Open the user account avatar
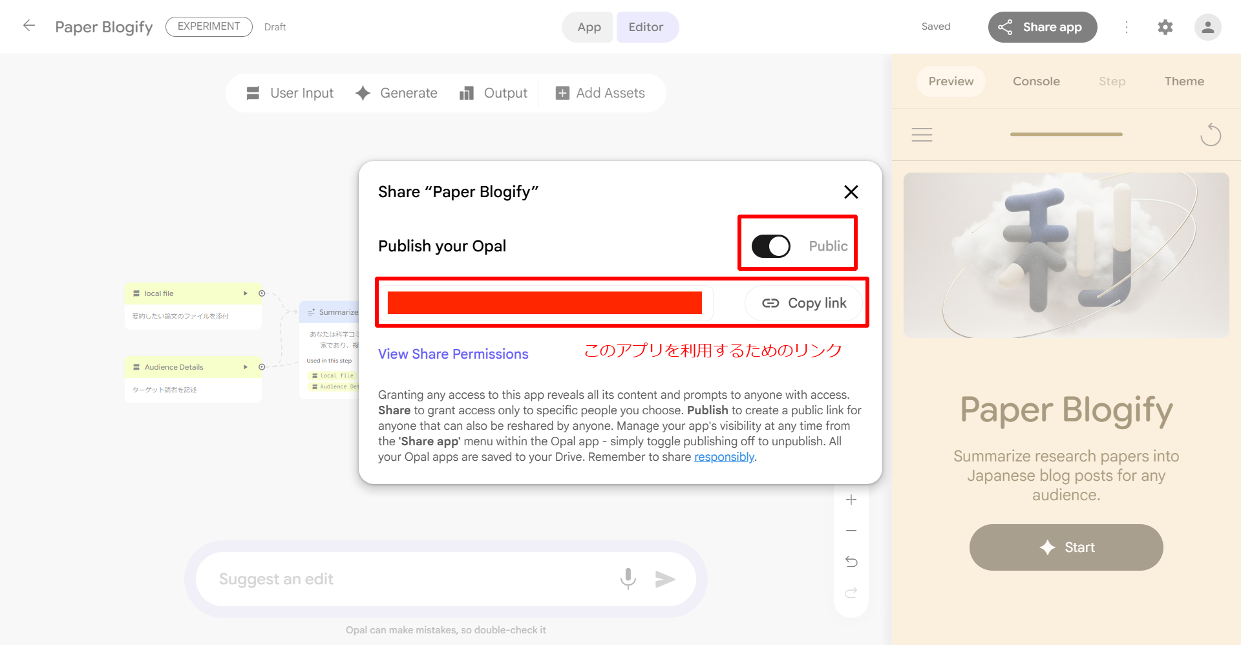The height and width of the screenshot is (645, 1241). coord(1207,27)
